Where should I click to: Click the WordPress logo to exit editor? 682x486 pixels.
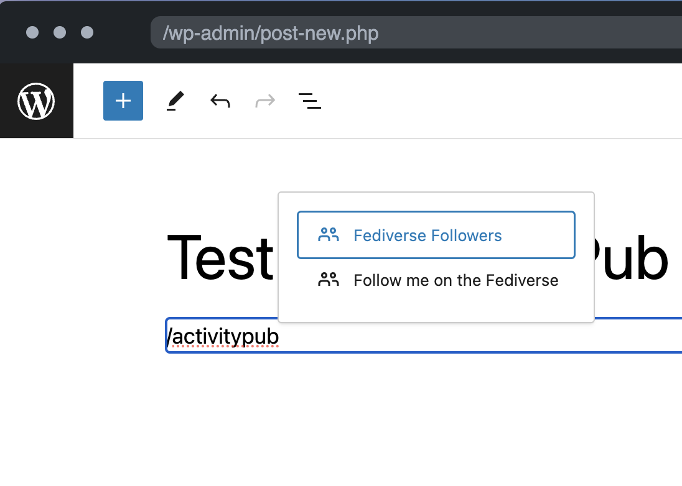36,101
